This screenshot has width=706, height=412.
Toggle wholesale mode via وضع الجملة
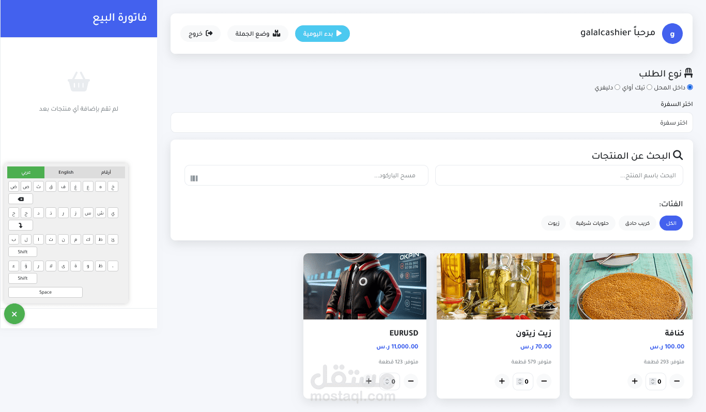click(258, 34)
